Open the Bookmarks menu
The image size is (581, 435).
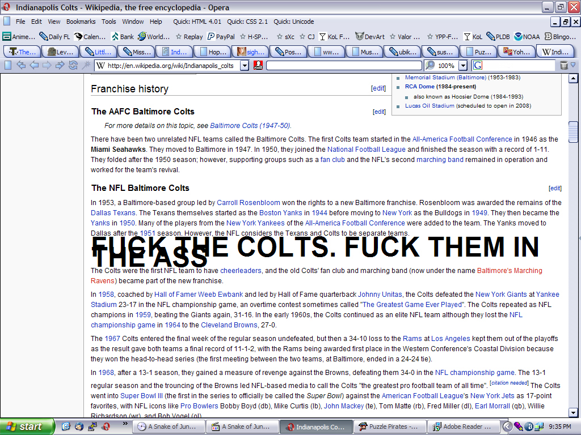81,22
